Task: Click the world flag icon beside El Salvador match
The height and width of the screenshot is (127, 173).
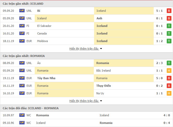Action: pos(22,26)
